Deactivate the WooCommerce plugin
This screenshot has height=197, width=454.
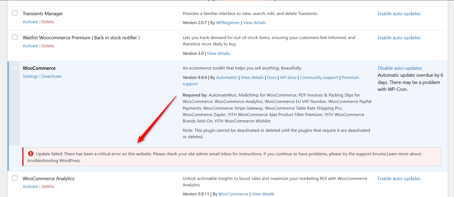pyautogui.click(x=52, y=76)
